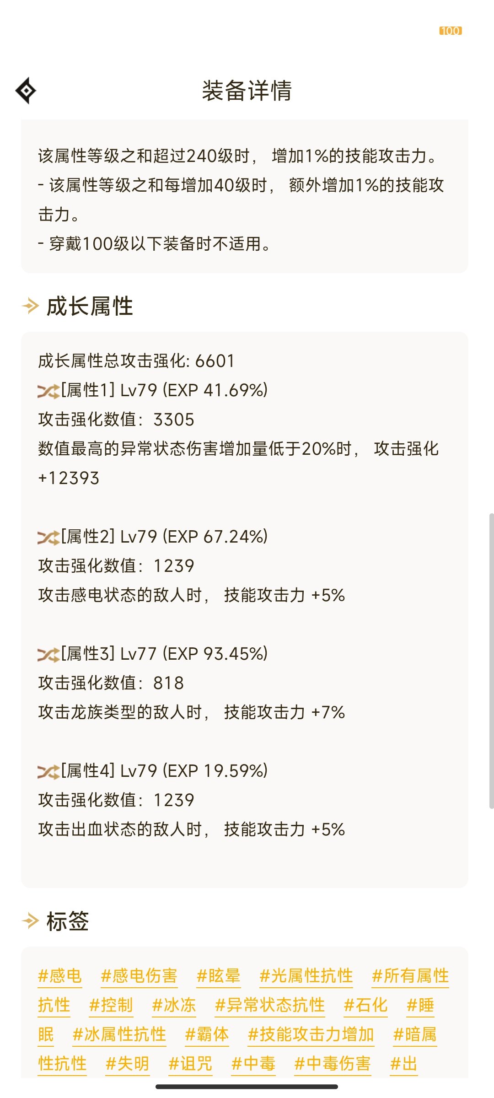
Task: Select the #控制 tag
Action: click(x=111, y=1005)
